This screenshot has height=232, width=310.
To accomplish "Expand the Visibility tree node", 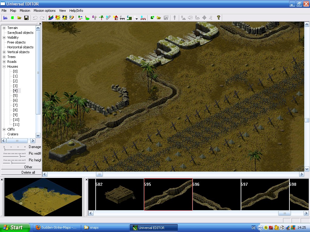I will pyautogui.click(x=4, y=37).
